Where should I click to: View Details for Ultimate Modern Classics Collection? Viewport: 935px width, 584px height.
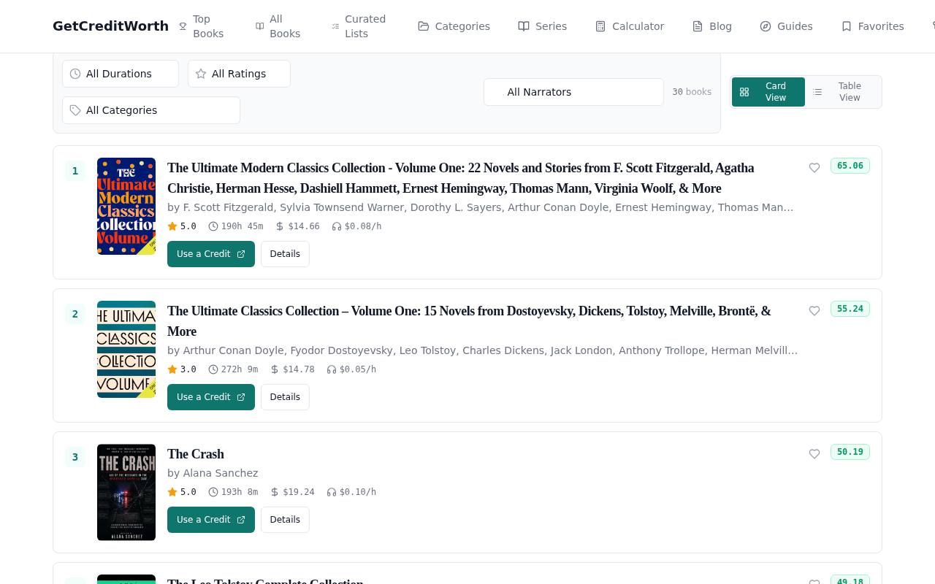point(285,254)
